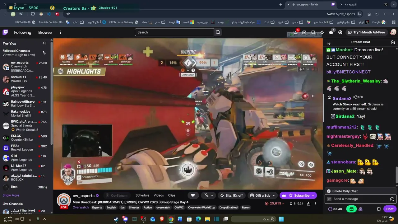Image resolution: width=398 pixels, height=224 pixels.
Task: Open the chat community users list
Action: click(x=393, y=42)
